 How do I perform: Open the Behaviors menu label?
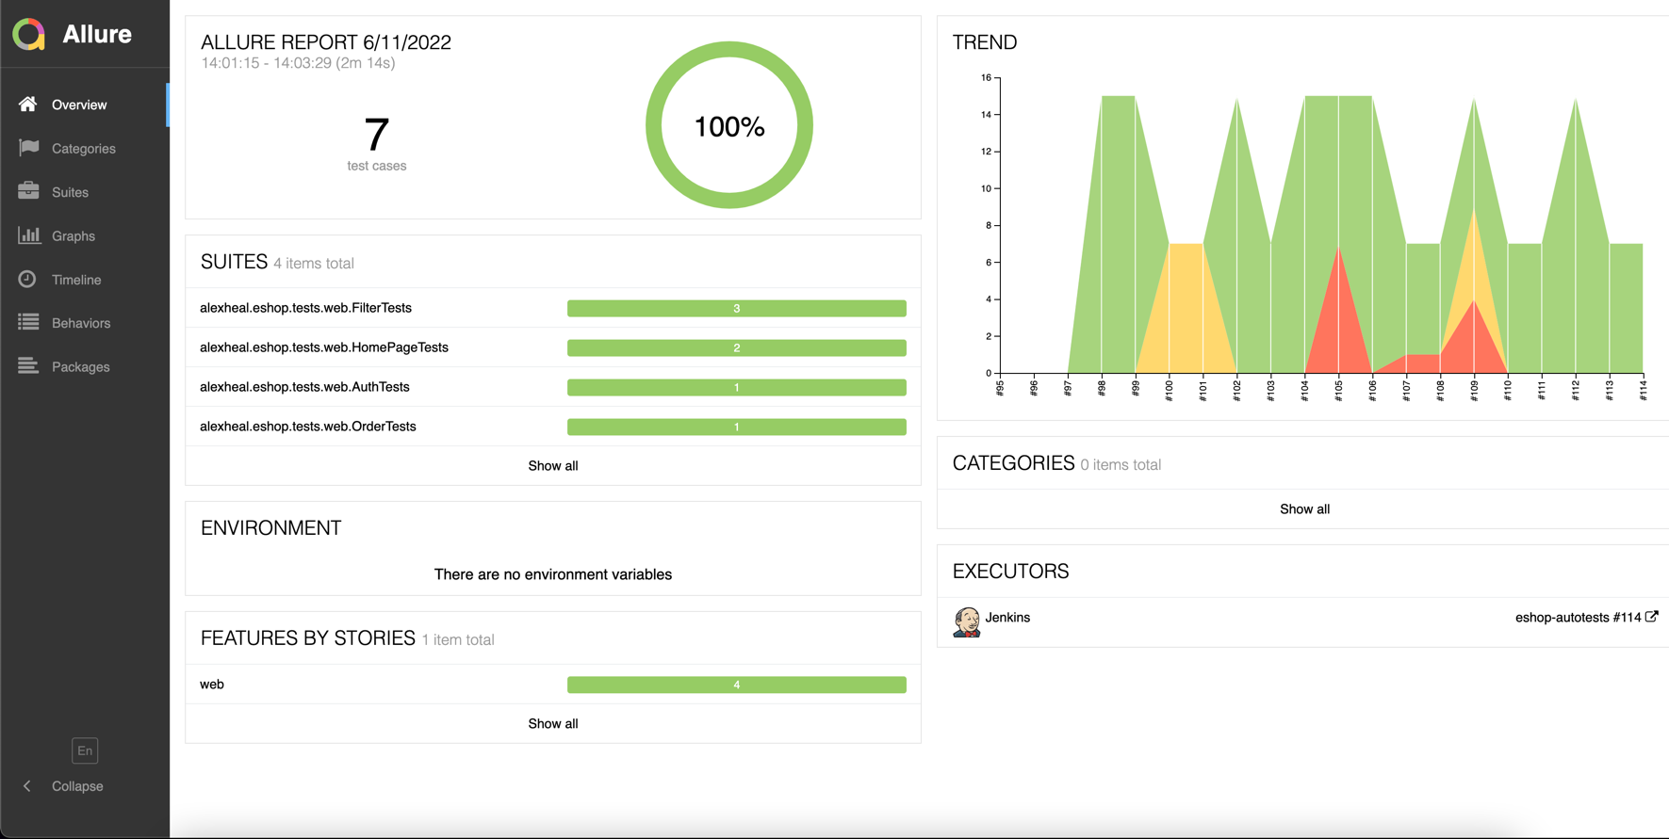tap(81, 323)
